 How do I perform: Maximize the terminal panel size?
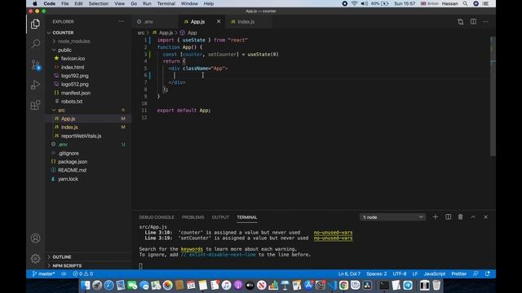[x=473, y=217]
